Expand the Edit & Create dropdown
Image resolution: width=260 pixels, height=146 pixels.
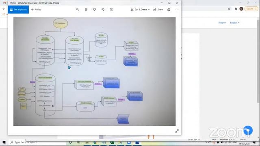[140, 10]
